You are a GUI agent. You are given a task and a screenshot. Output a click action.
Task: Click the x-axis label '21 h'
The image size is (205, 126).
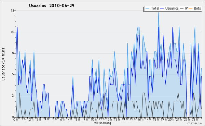(179, 119)
